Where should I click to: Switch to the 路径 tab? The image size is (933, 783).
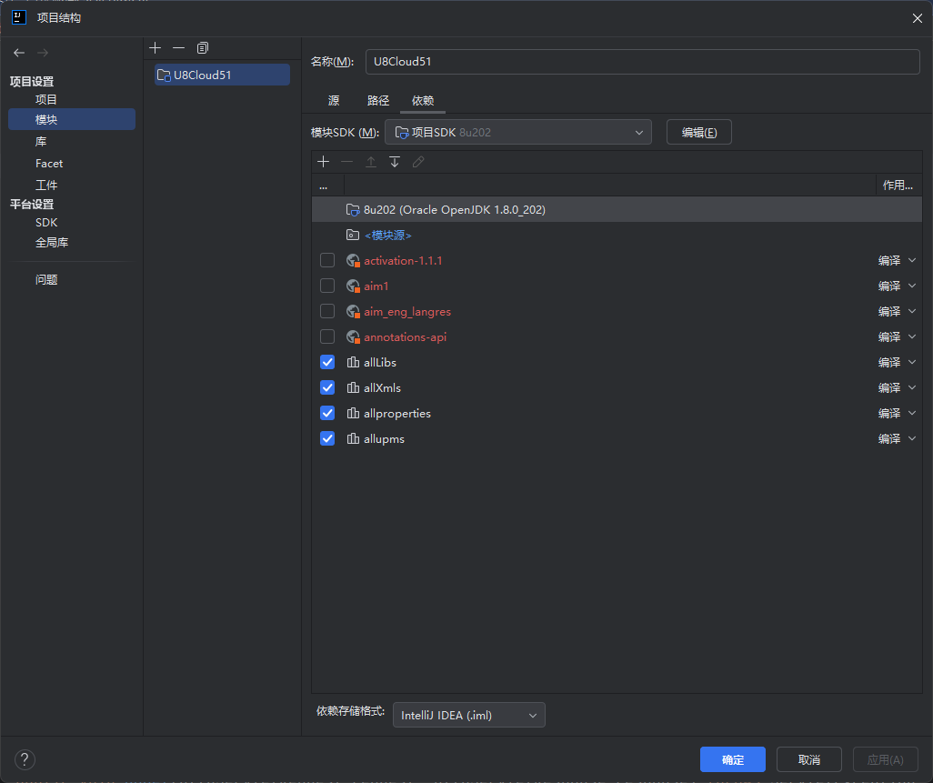(x=378, y=101)
